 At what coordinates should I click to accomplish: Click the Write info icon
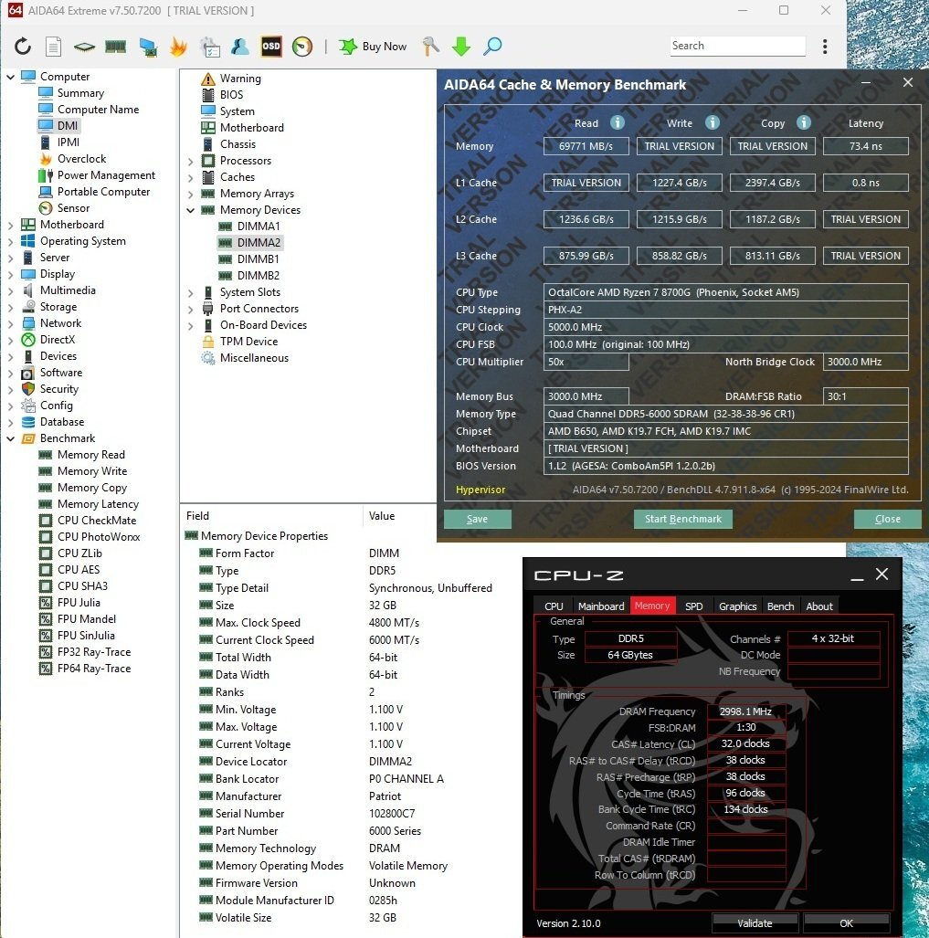point(712,122)
